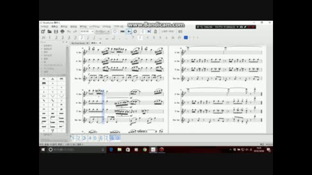Screen dimensions: 312x175
Task: Click the Bandicam camera screenshot icon
Action: [241, 27]
